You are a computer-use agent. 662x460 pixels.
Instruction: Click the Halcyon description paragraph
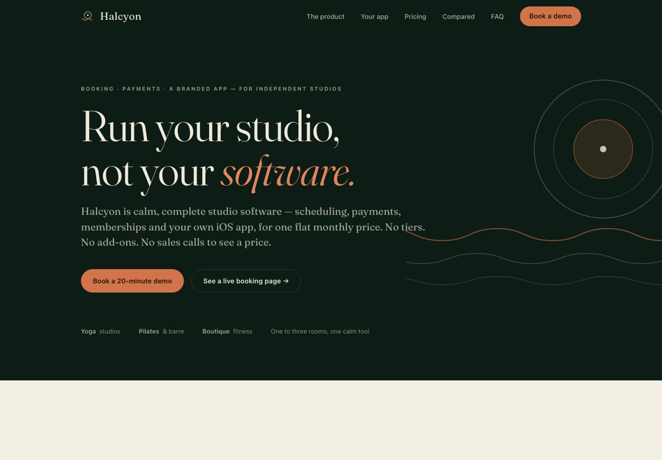click(253, 227)
